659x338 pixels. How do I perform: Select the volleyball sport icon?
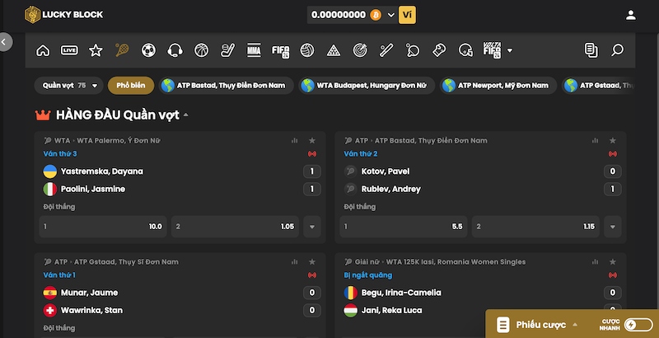point(306,50)
